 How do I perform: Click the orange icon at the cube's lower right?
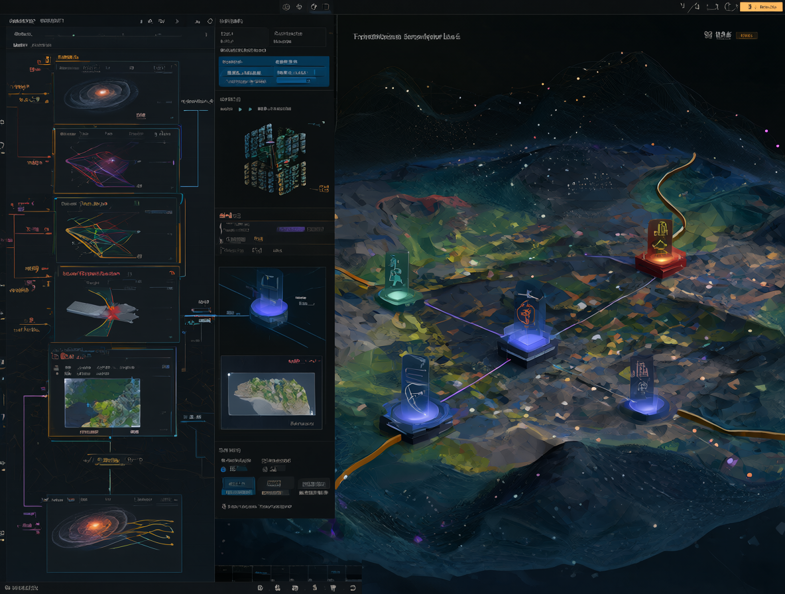[324, 189]
